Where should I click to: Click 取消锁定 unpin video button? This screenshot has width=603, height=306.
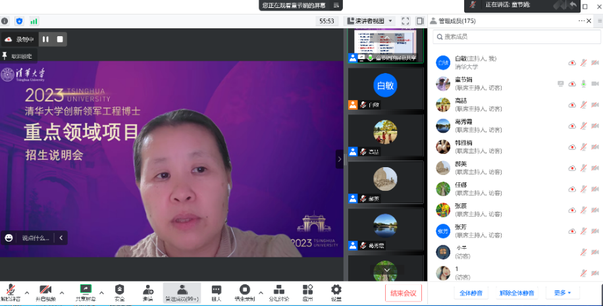coord(18,56)
